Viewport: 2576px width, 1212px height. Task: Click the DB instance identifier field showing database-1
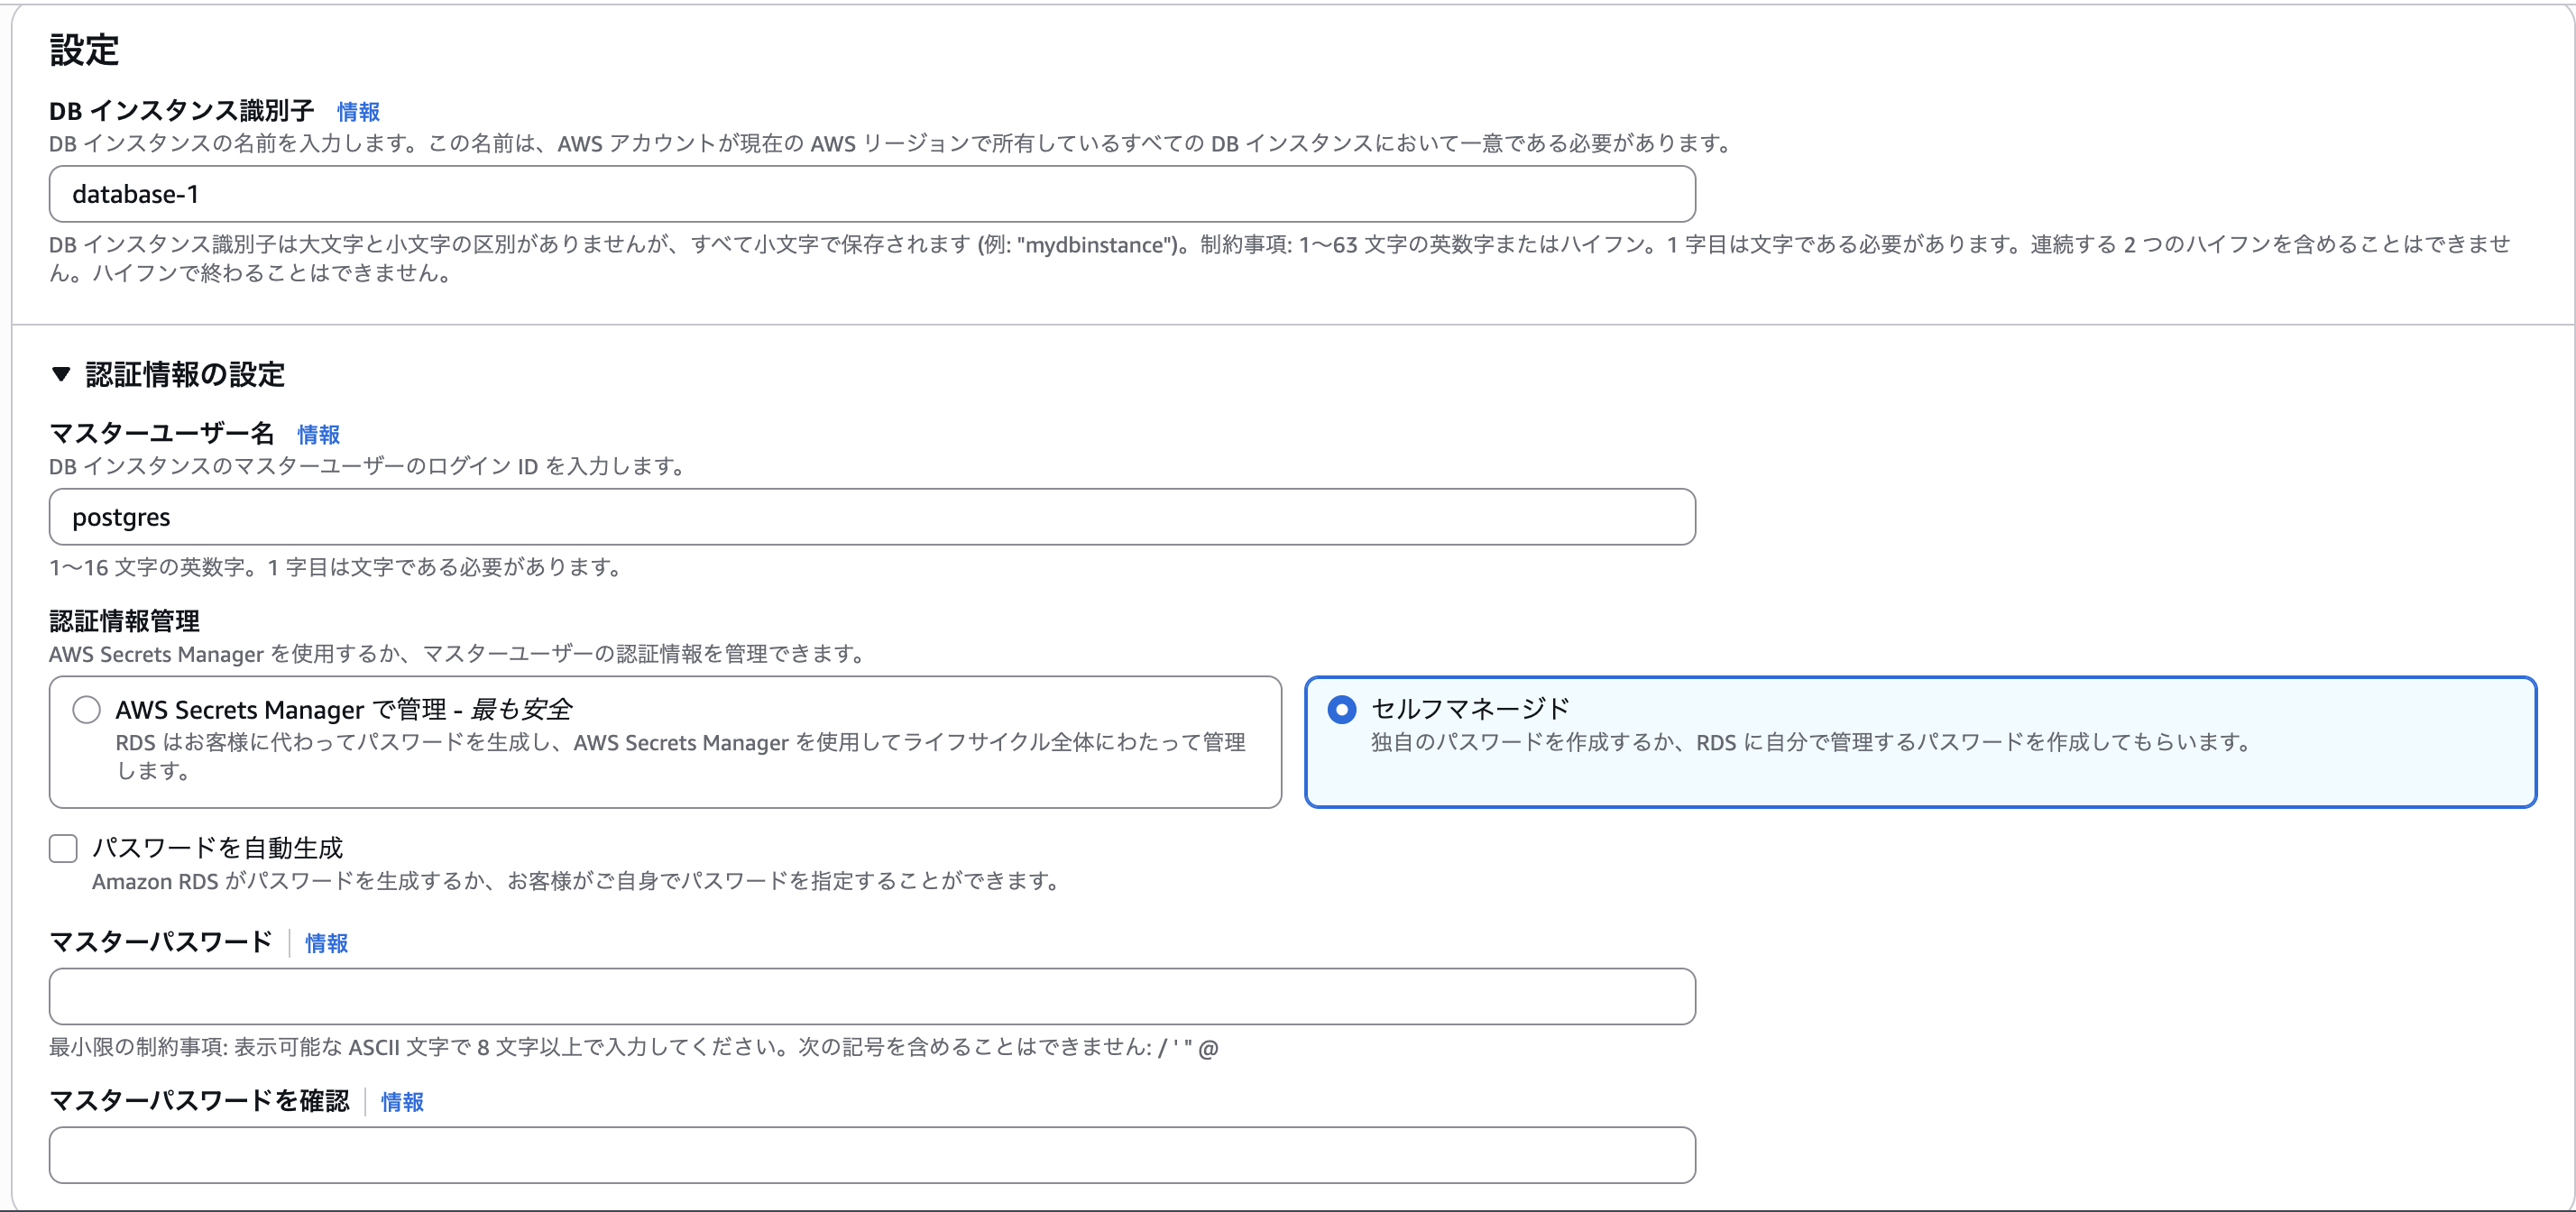pyautogui.click(x=870, y=194)
